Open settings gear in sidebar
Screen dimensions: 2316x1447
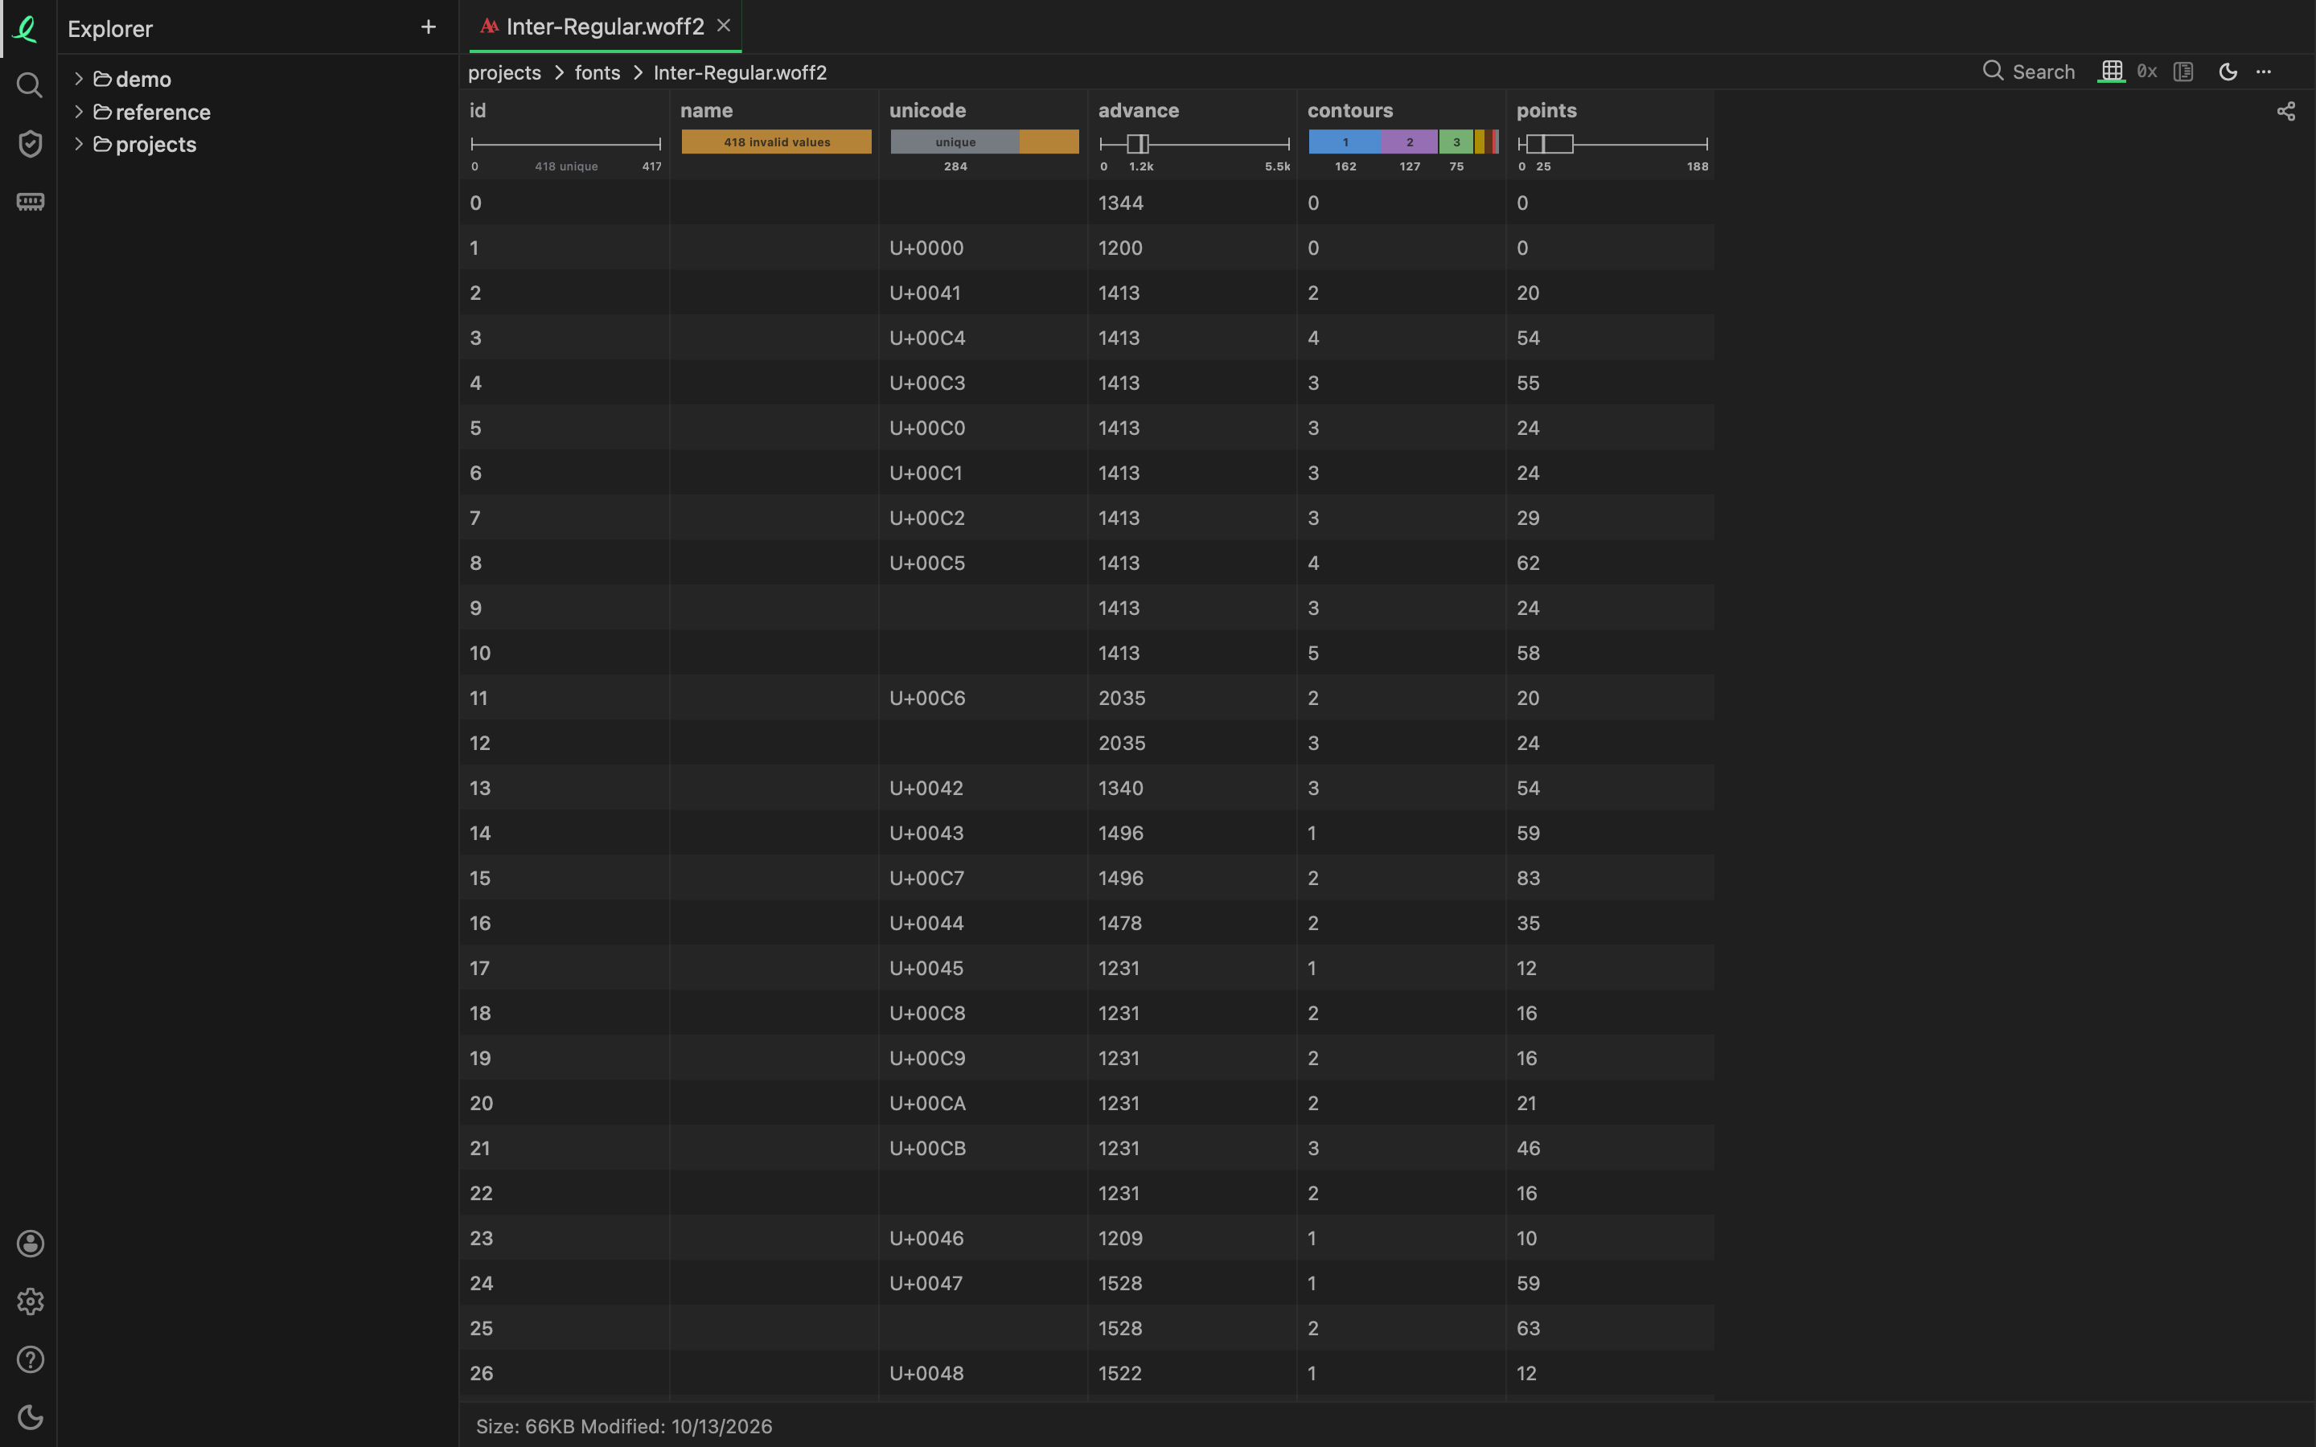pyautogui.click(x=30, y=1301)
